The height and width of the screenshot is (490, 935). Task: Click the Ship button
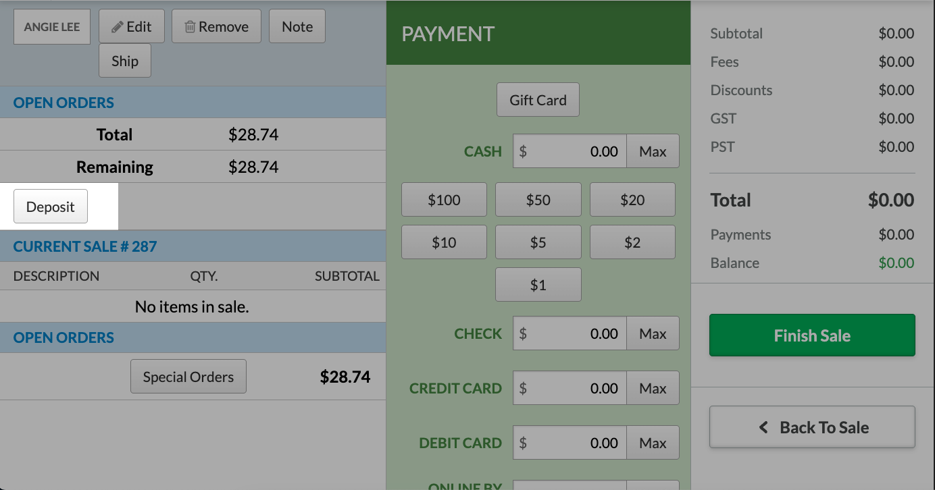tap(125, 61)
